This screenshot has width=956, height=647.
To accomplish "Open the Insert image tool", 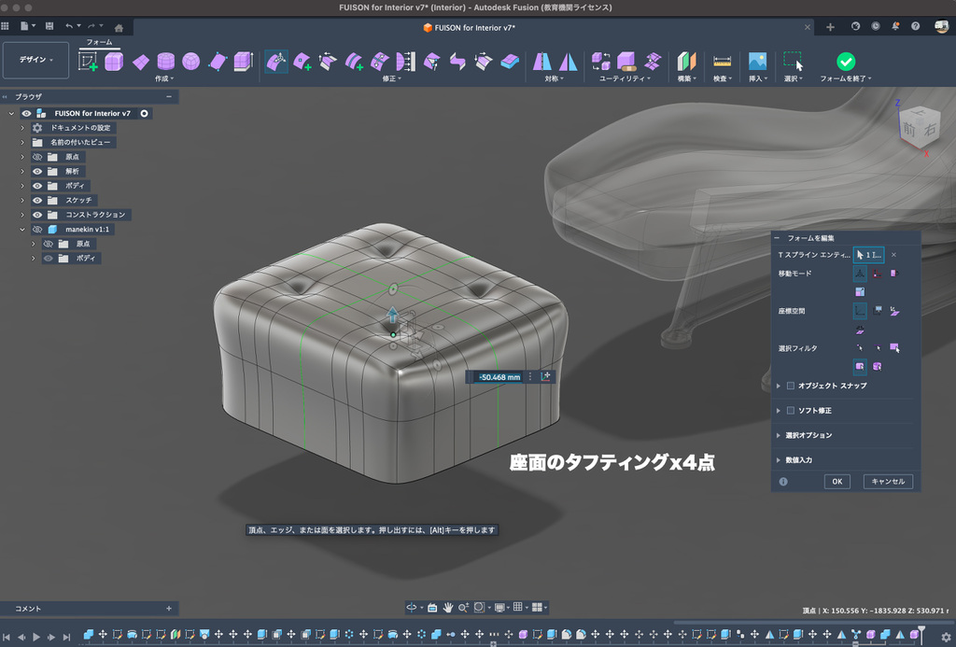I will 757,62.
